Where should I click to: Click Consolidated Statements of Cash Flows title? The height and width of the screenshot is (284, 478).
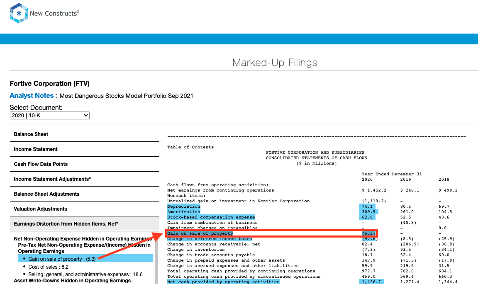pyautogui.click(x=317, y=158)
